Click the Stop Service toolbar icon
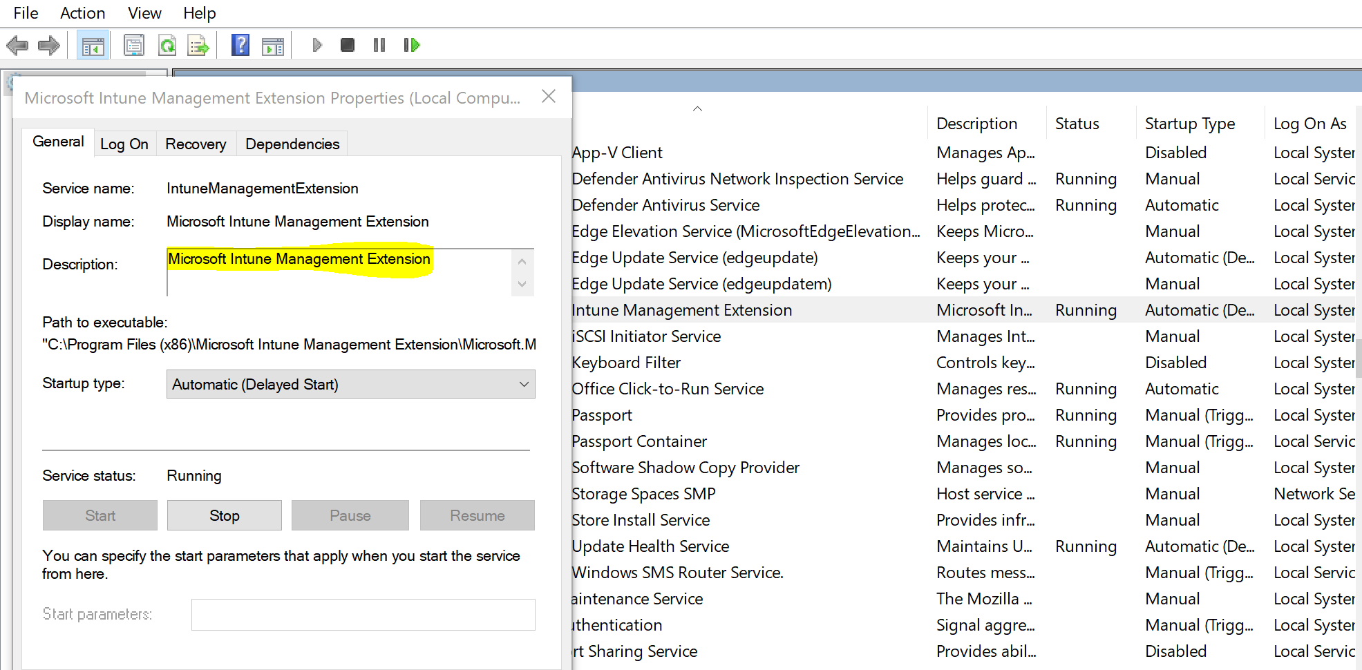The height and width of the screenshot is (670, 1362). [x=347, y=44]
